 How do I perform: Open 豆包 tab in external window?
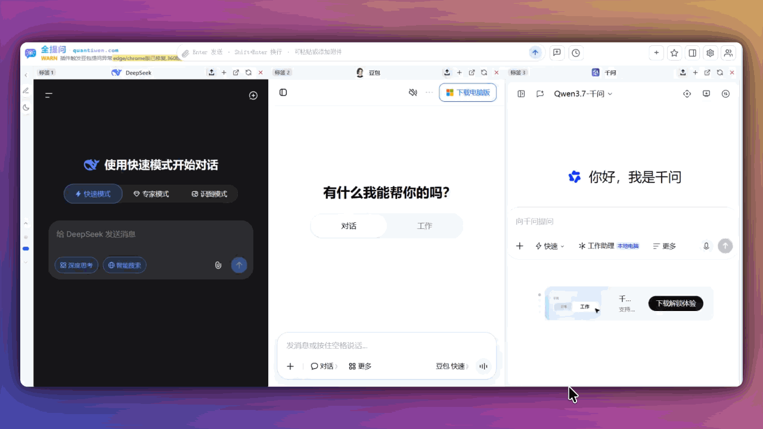pyautogui.click(x=472, y=73)
